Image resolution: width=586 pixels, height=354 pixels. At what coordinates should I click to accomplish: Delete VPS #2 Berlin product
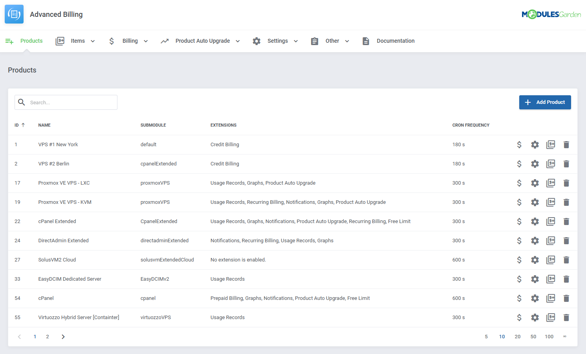tap(566, 164)
